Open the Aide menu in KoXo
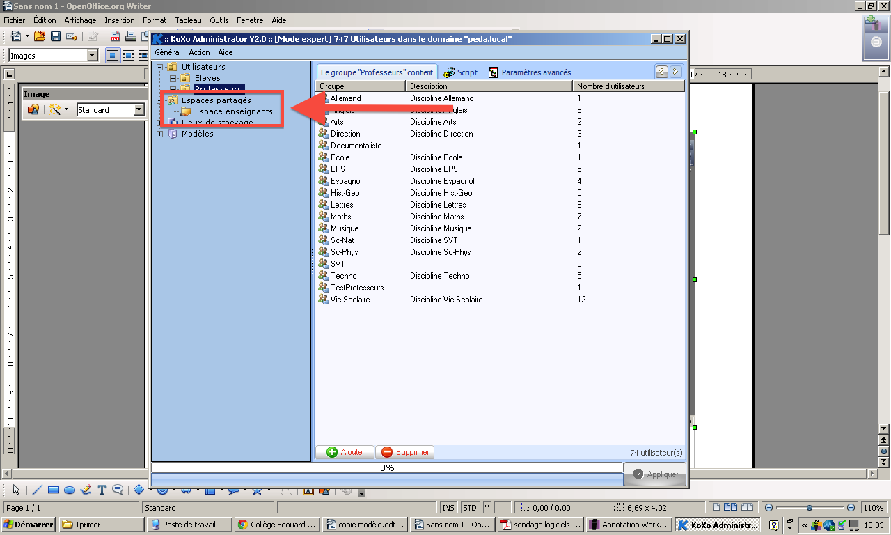 tap(226, 52)
